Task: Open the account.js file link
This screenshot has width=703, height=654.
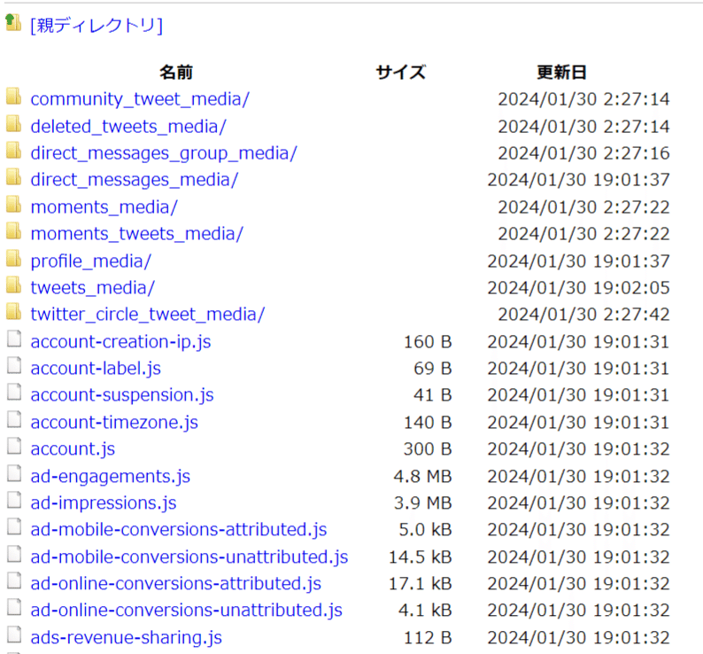Action: tap(73, 449)
